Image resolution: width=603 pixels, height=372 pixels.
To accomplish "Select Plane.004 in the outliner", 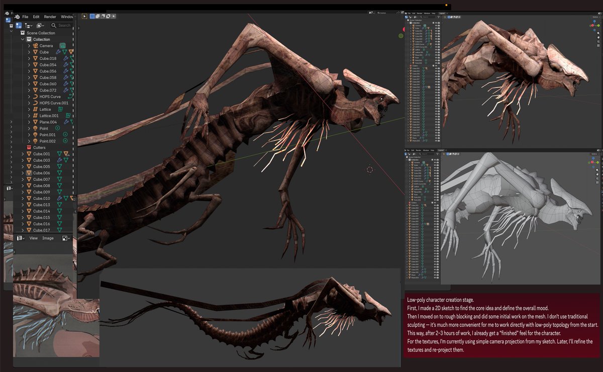I will 48,122.
